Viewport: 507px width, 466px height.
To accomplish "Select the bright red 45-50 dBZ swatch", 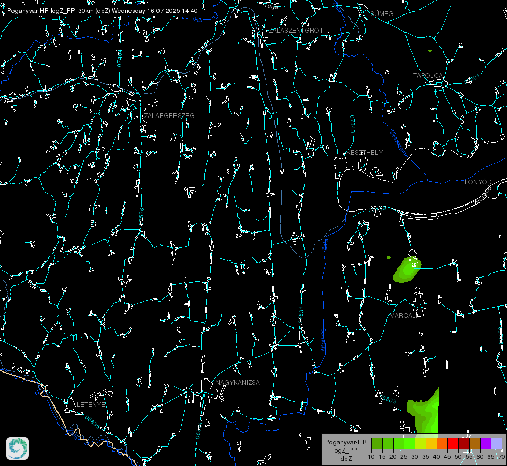I will click(x=453, y=443).
